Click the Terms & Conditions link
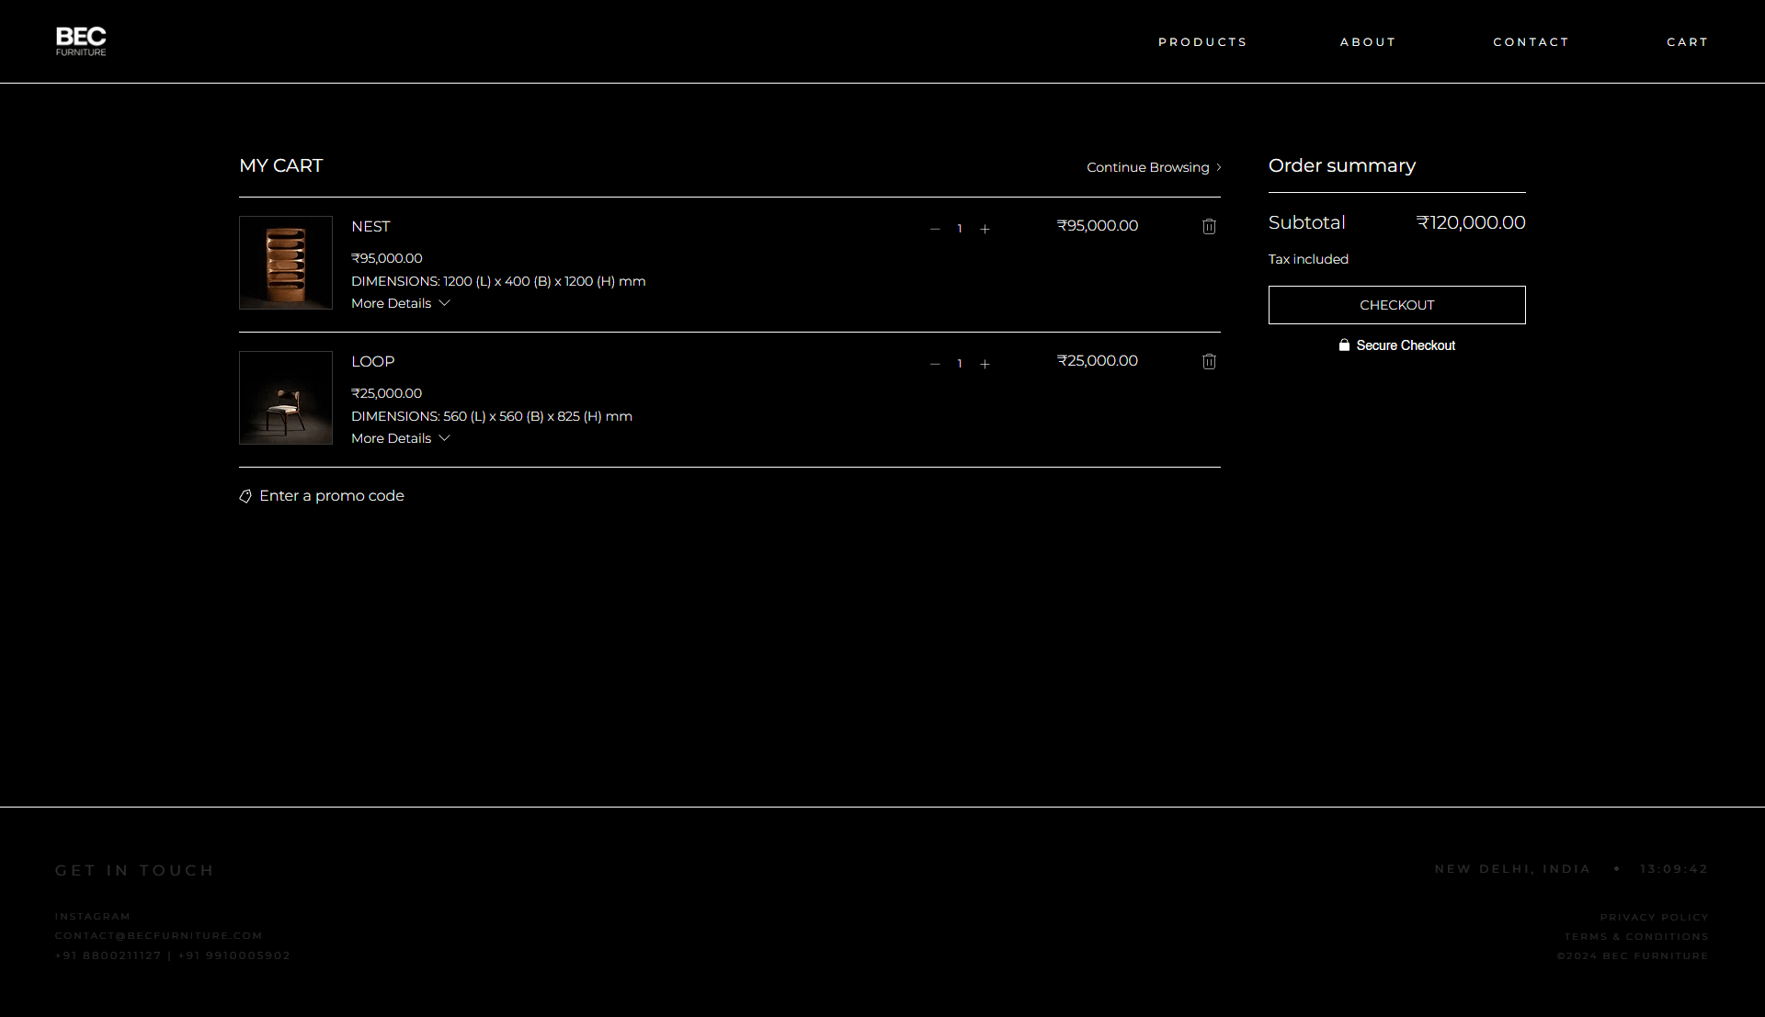The width and height of the screenshot is (1765, 1017). [1634, 936]
